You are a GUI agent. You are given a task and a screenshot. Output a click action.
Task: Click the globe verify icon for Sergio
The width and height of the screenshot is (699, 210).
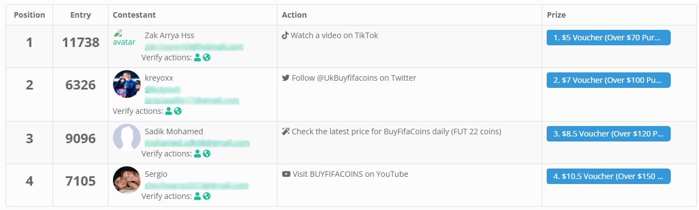207,196
